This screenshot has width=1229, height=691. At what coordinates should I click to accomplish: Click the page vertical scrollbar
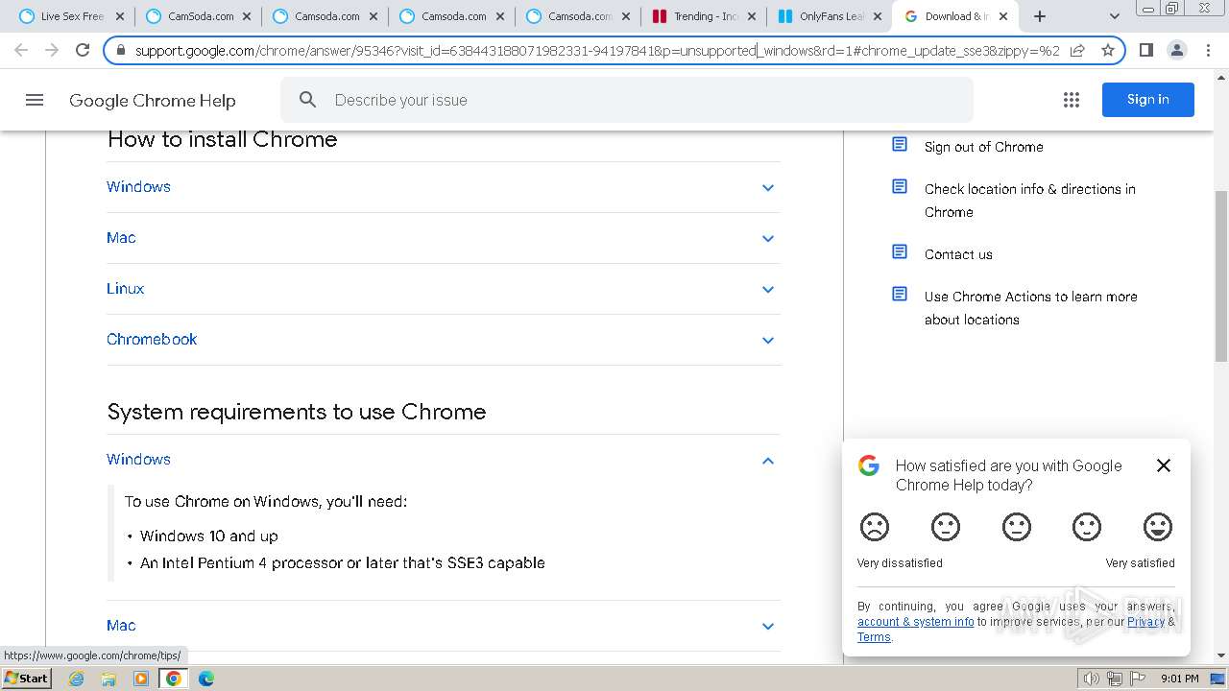tap(1220, 276)
